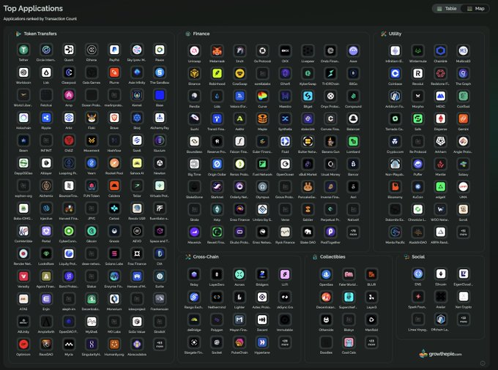Viewport: 498px width, 370px height.
Task: Expand more apps in Finance
Action: pyautogui.click(x=353, y=232)
